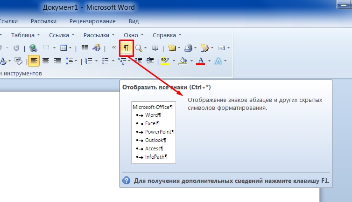Open the magnifier zoom tool icon

coord(139,48)
